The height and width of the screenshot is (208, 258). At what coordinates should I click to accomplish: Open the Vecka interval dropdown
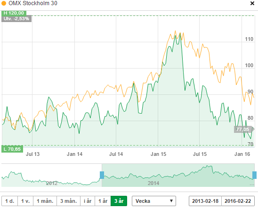pos(154,201)
